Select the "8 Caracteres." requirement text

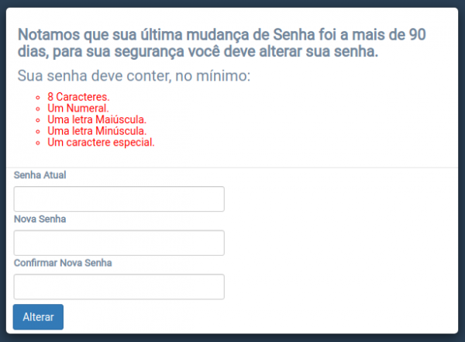(x=78, y=97)
